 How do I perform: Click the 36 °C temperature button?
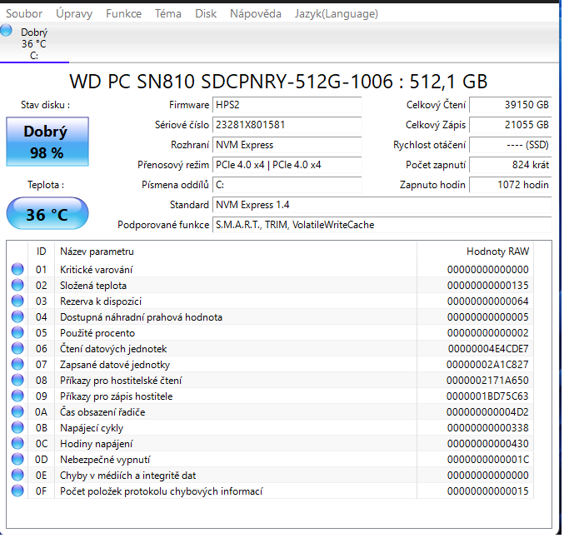(x=47, y=214)
